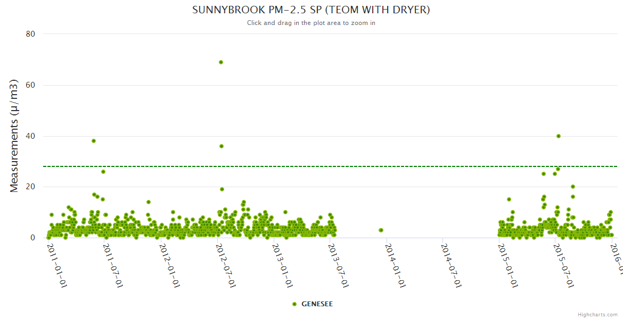623x319 pixels.
Task: Click the 80 y-axis label
Action: click(x=30, y=34)
